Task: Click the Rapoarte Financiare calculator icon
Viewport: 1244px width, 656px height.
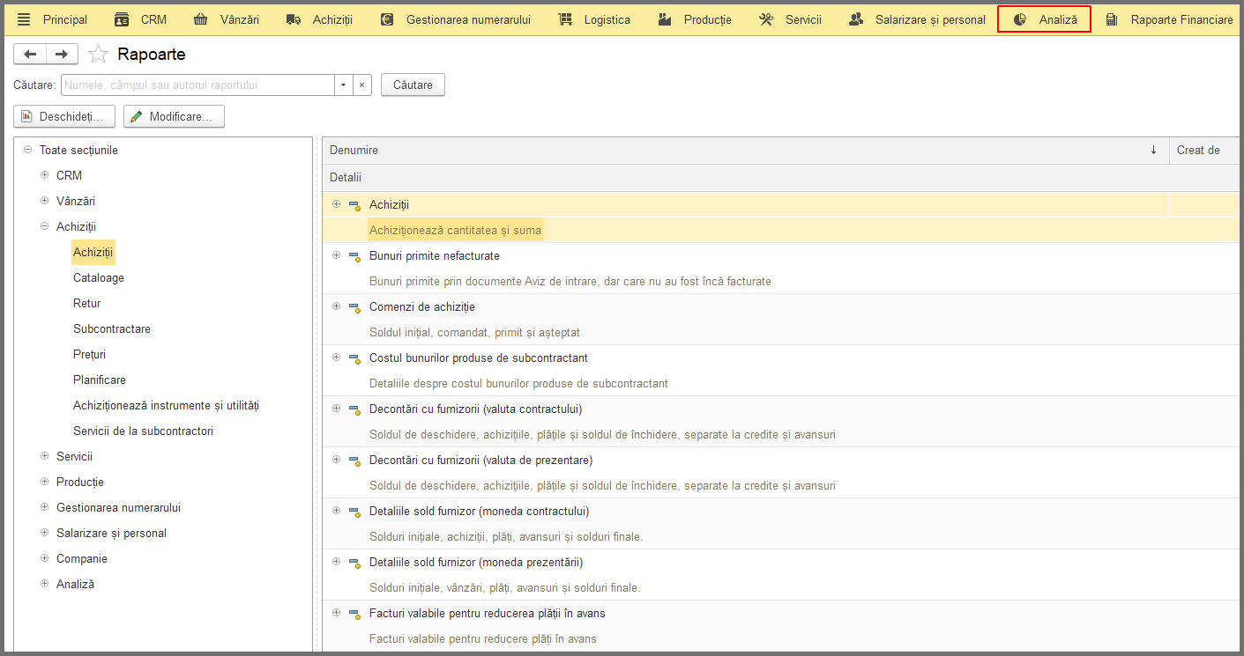Action: pyautogui.click(x=1112, y=19)
